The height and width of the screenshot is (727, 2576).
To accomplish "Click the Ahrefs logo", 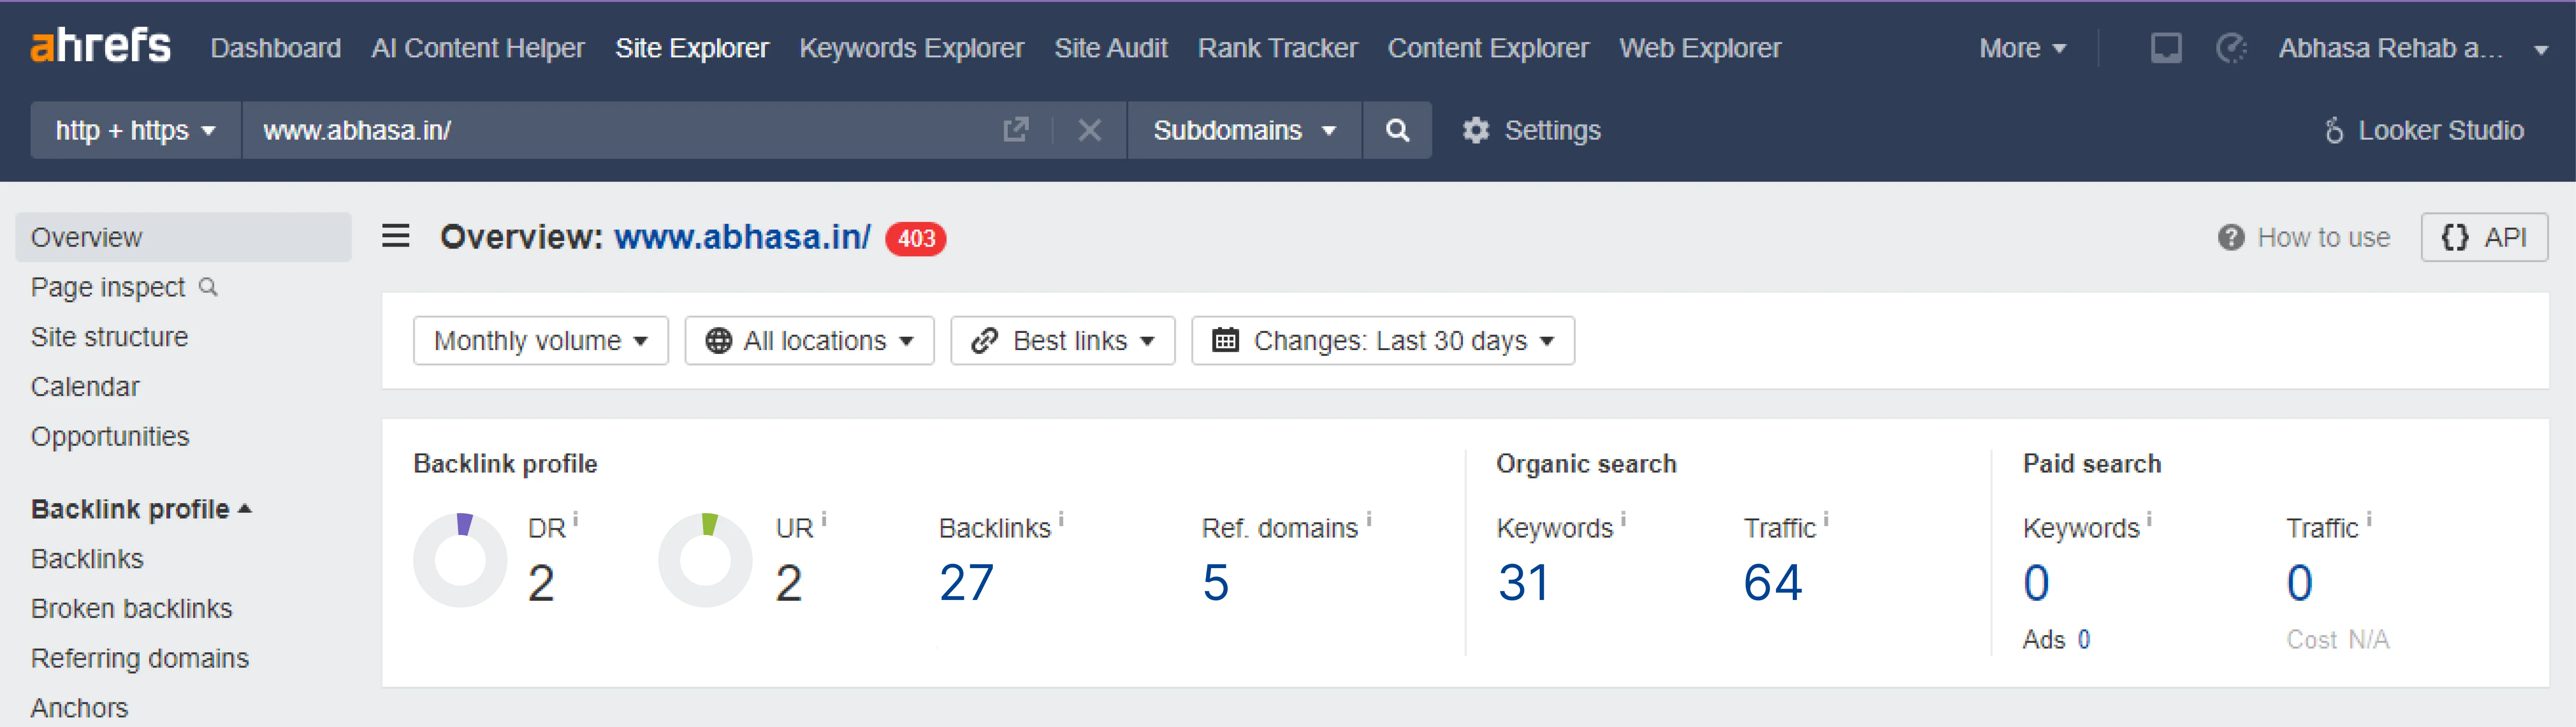I will click(x=100, y=46).
